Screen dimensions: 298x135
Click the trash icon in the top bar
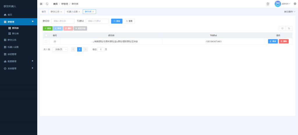pos(268,4)
